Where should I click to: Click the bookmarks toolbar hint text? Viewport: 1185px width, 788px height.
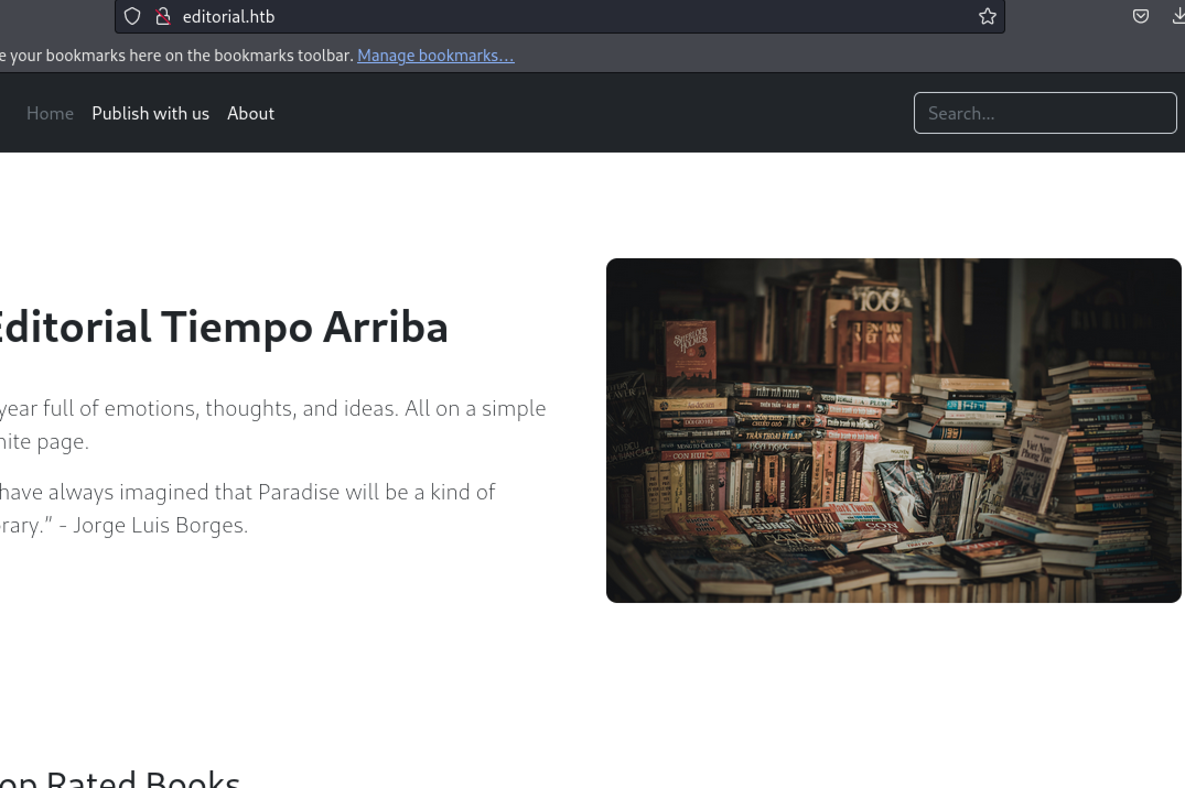[x=176, y=56]
